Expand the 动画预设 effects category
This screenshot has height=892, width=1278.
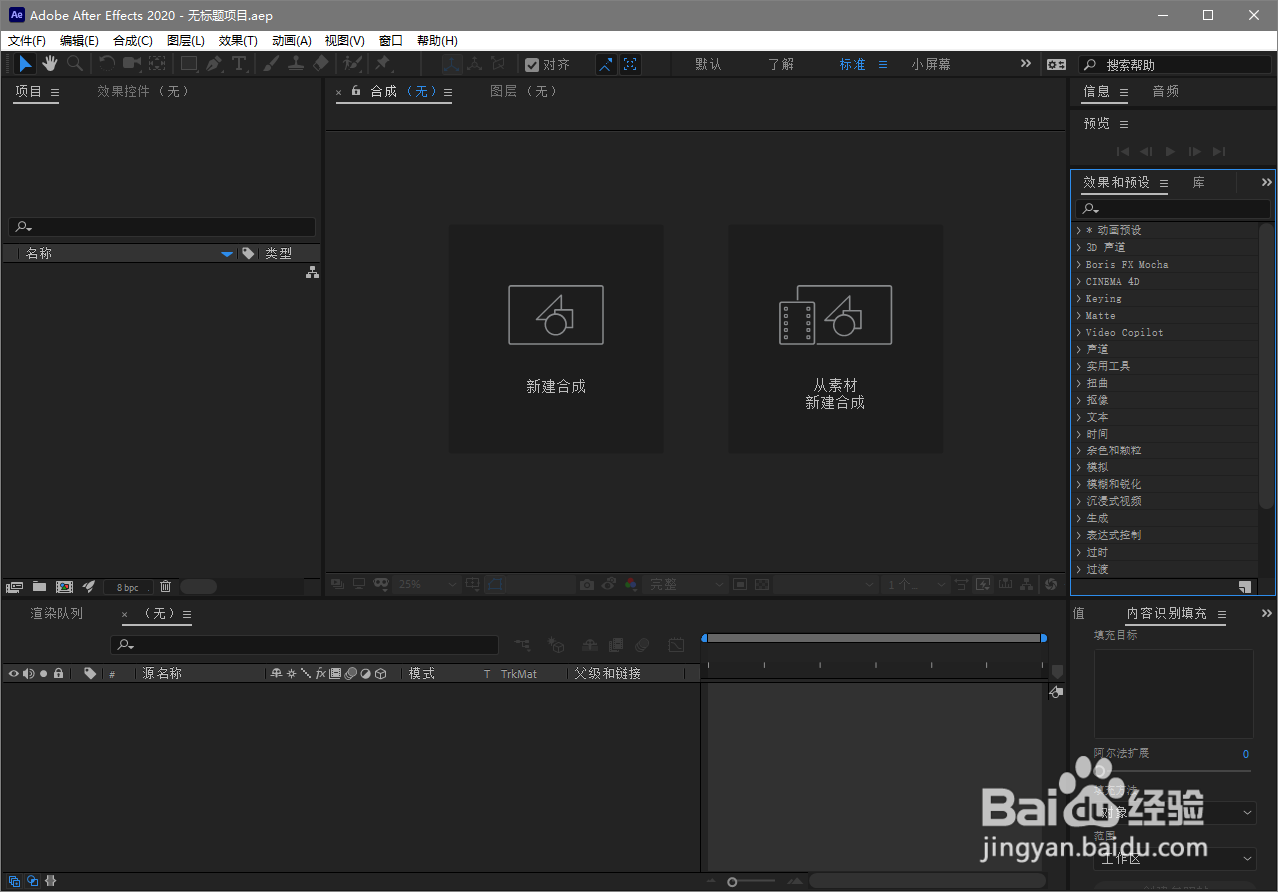[1079, 230]
